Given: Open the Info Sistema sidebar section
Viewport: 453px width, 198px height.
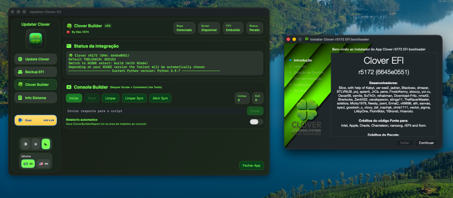Looking at the screenshot, I should (35, 98).
